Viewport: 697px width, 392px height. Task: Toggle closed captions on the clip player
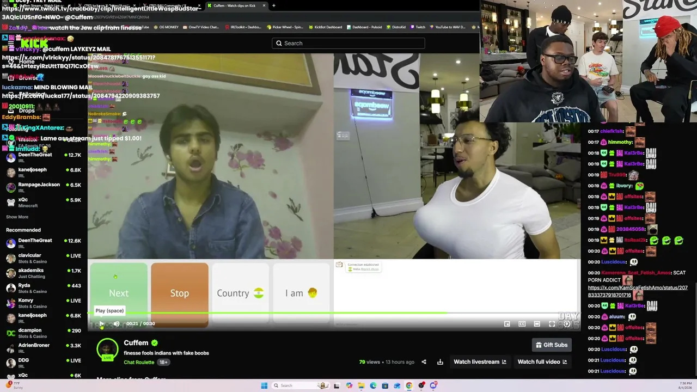(x=522, y=324)
